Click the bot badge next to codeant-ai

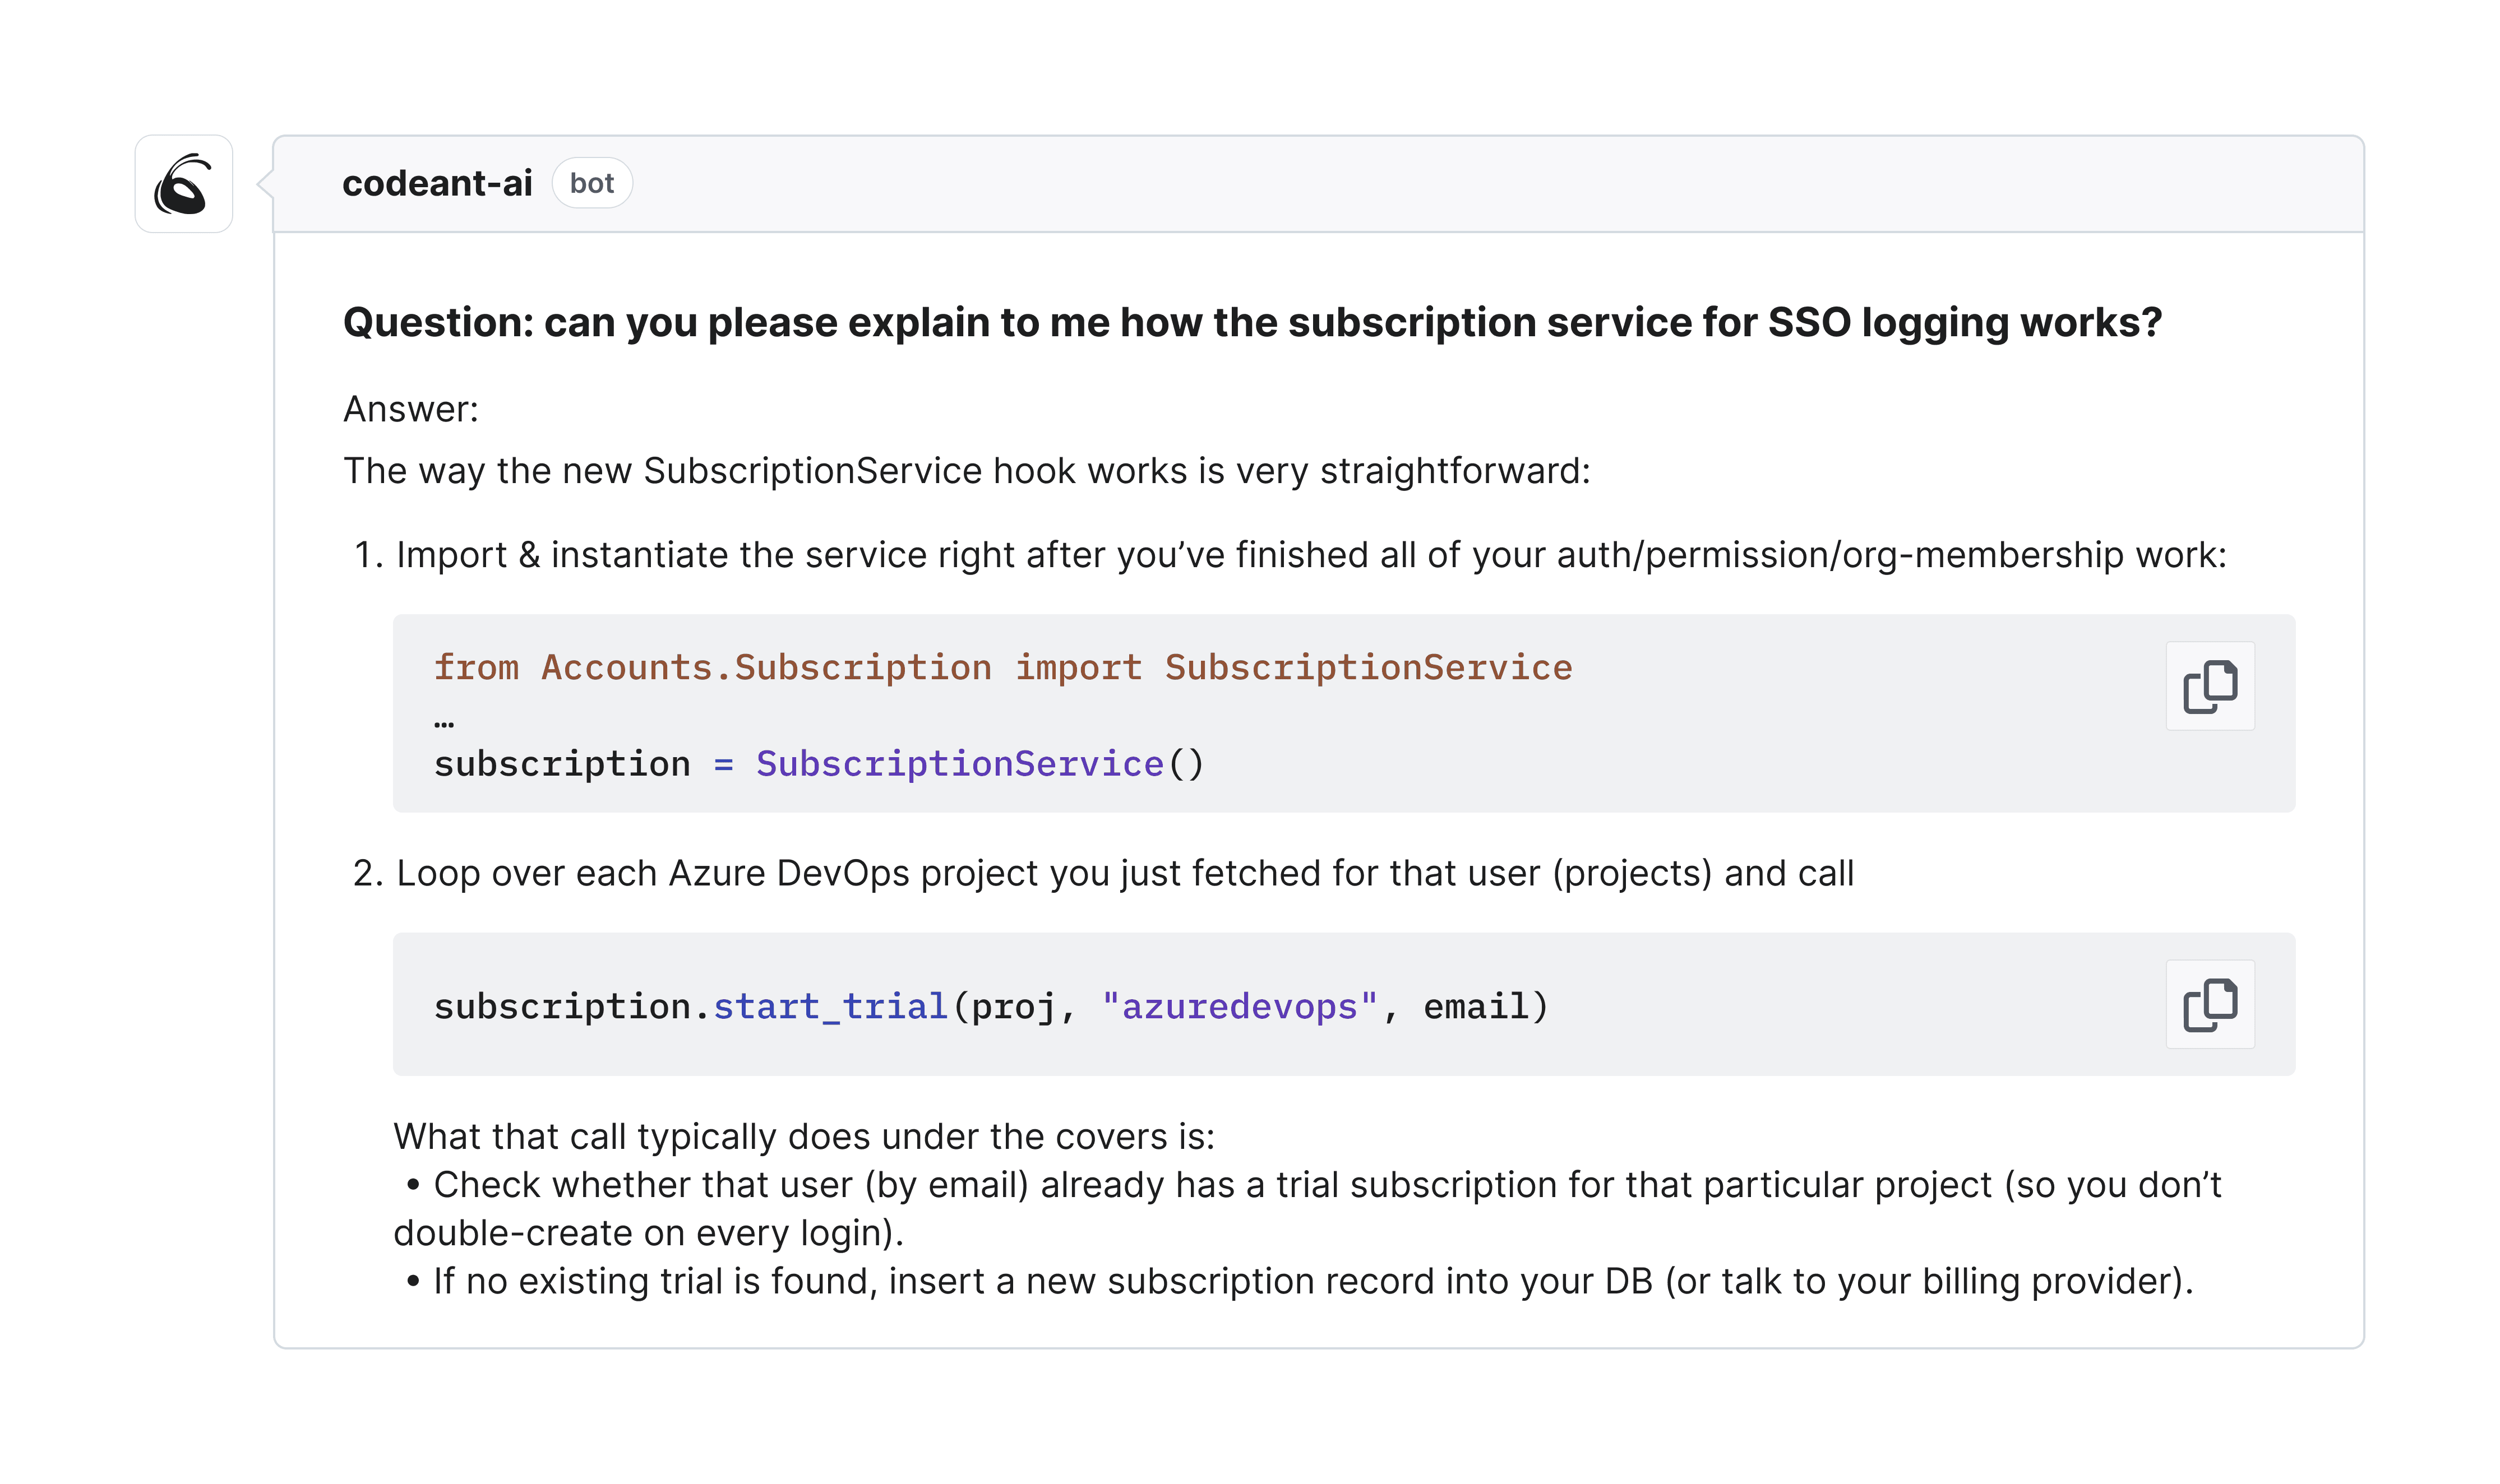click(592, 183)
